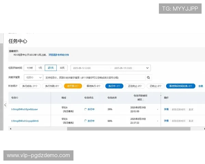Image resolution: width=205 pixels, height=164 pixels.
Task: Open the 详情请参考帮助文档 link
Action: pos(58,54)
